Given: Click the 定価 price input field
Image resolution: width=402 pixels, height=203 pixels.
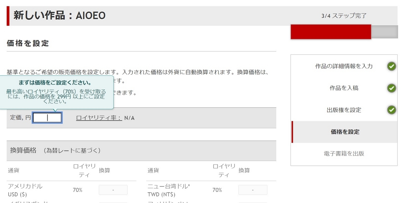Looking at the screenshot, I should [x=47, y=118].
